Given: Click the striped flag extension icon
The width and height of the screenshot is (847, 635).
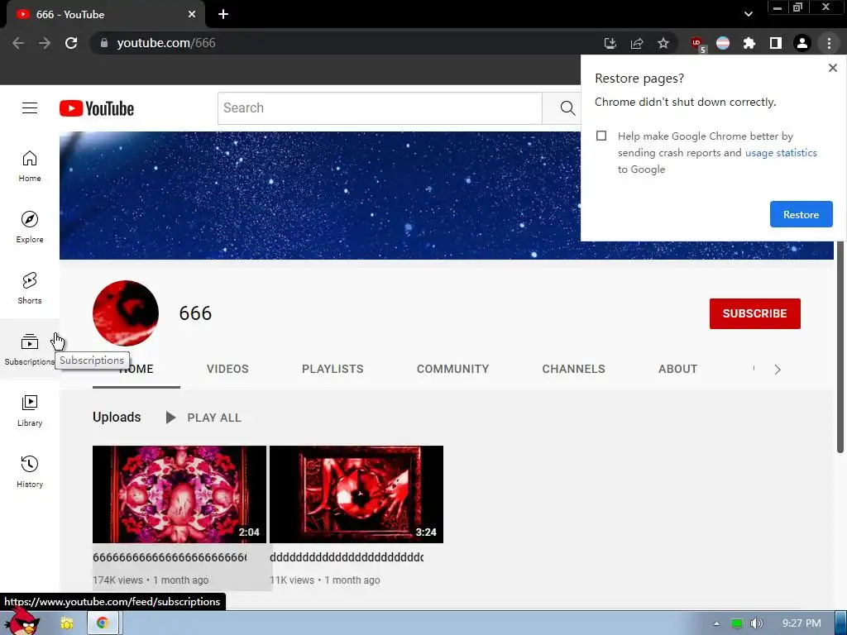Looking at the screenshot, I should pos(723,43).
